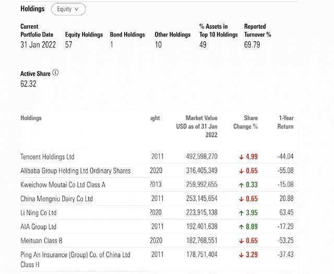
Task: Click Kweichow Moutai market value 259,992,655
Action: (x=202, y=185)
